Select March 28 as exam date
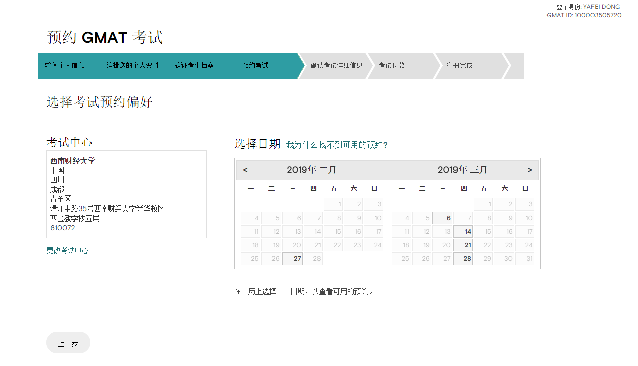 (x=463, y=258)
